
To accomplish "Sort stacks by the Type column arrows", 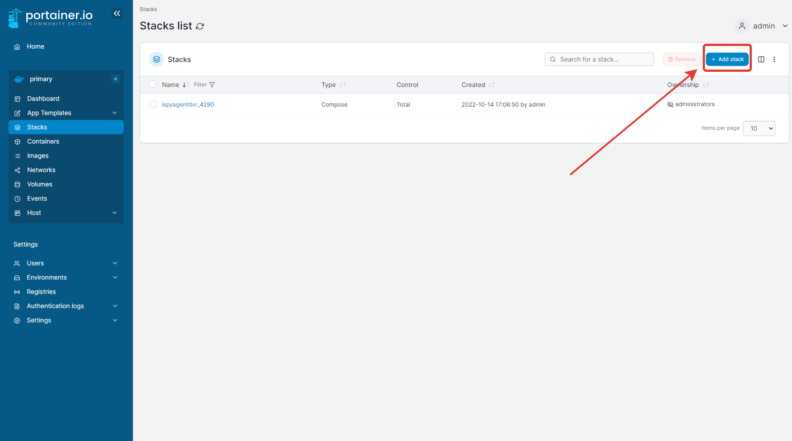I will [x=343, y=85].
